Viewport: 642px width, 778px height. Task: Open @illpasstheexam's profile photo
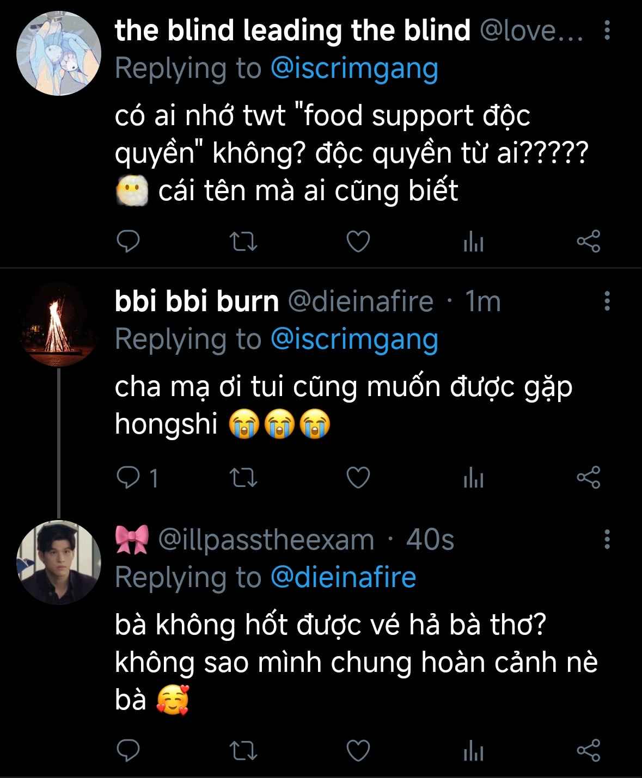[x=59, y=562]
